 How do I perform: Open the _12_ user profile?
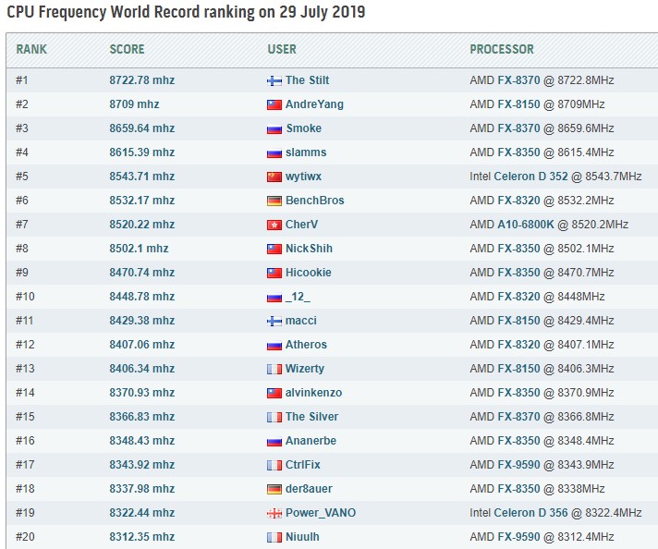[298, 297]
